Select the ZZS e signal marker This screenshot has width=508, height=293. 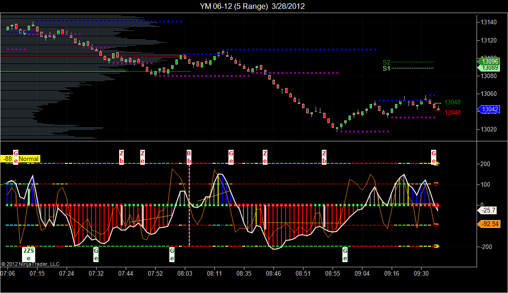(x=29, y=254)
